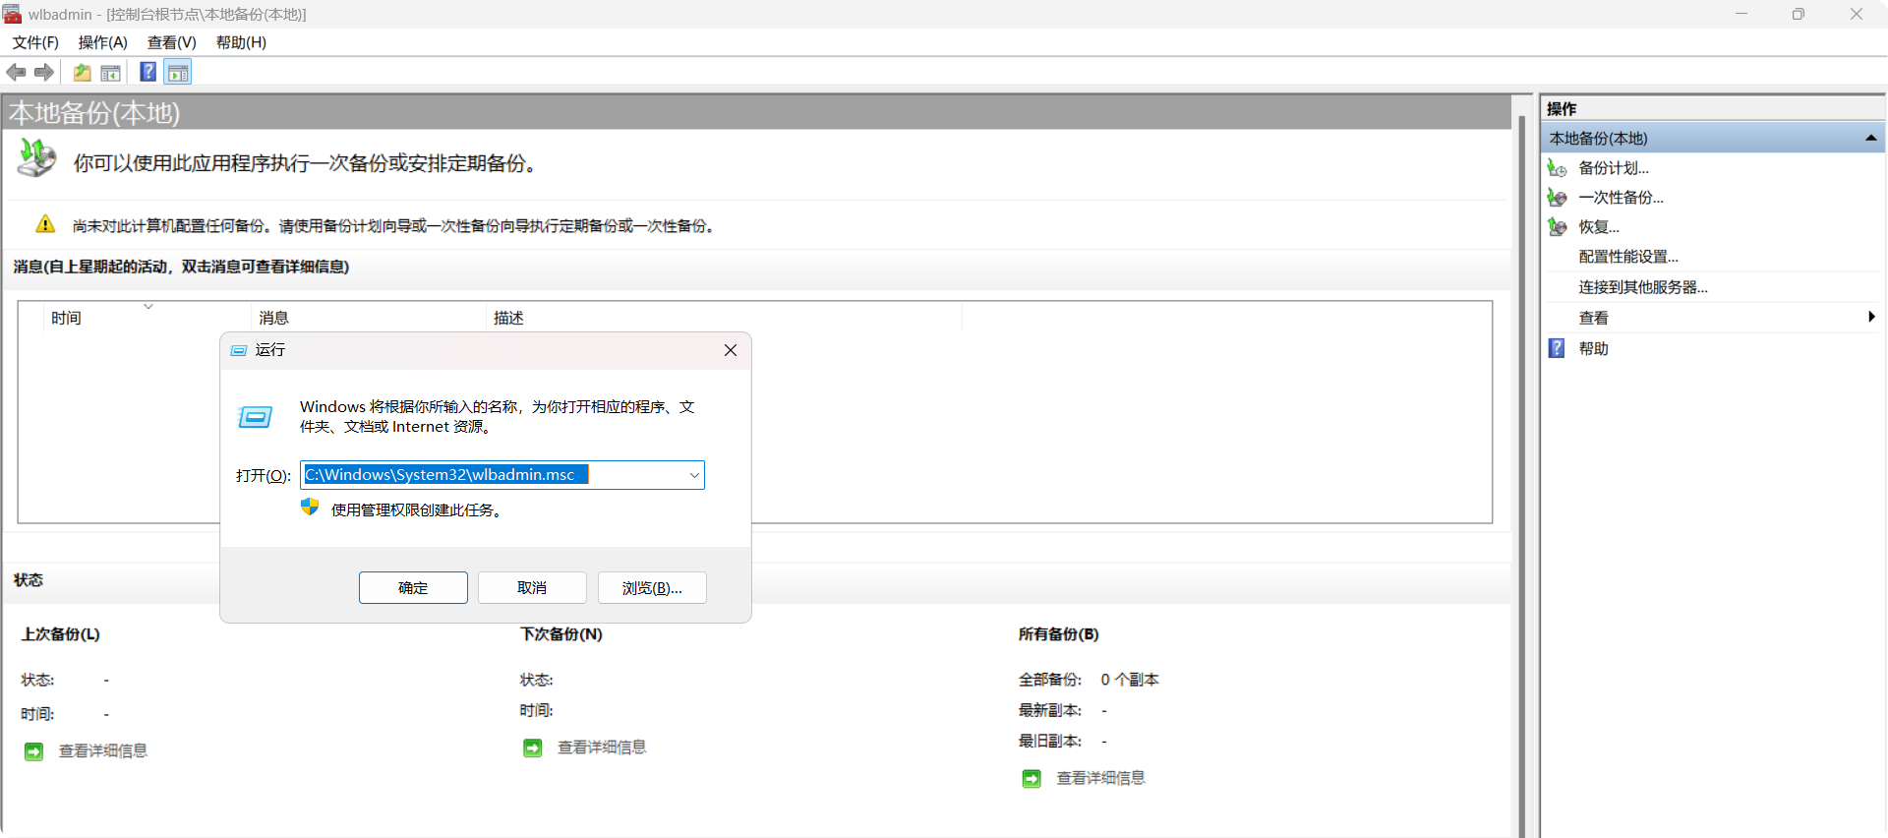Click the one-time backup icon (一次性备份)
1888x838 pixels.
tap(1557, 198)
